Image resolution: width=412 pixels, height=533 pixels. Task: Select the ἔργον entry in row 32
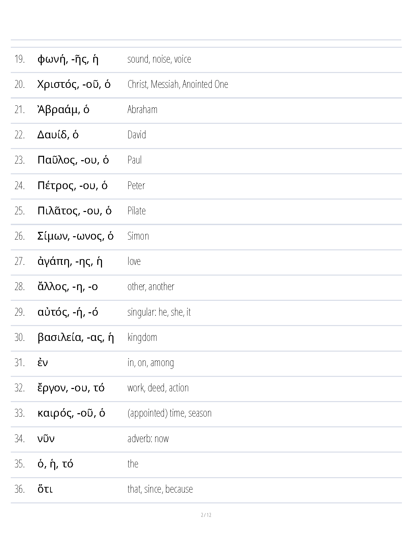tap(71, 388)
